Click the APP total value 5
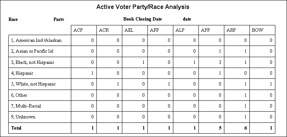This screenshot has width=287, height=137. (220, 128)
